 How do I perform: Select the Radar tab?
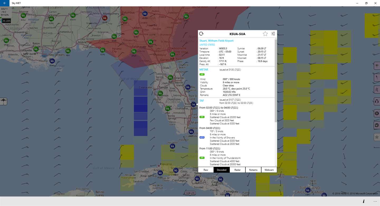(x=237, y=170)
